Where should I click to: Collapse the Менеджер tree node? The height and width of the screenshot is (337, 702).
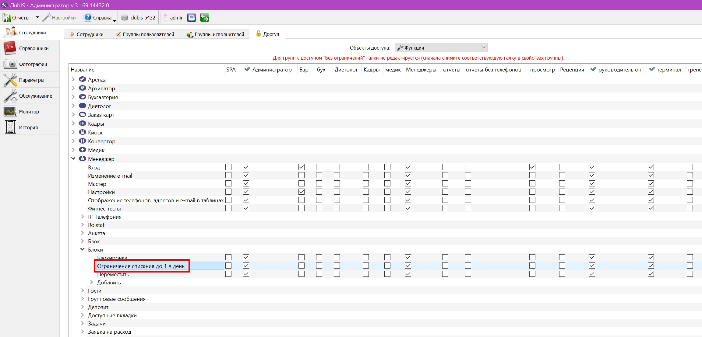click(73, 159)
